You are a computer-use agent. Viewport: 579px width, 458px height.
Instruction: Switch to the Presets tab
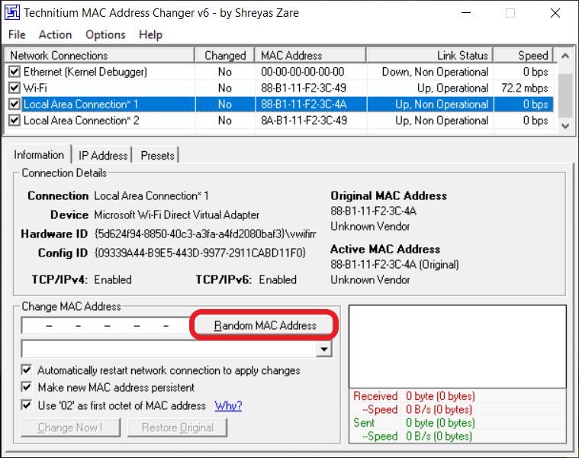157,156
